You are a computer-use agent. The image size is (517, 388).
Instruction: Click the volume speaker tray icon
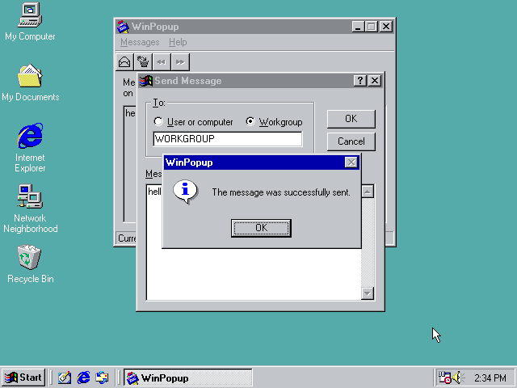458,377
